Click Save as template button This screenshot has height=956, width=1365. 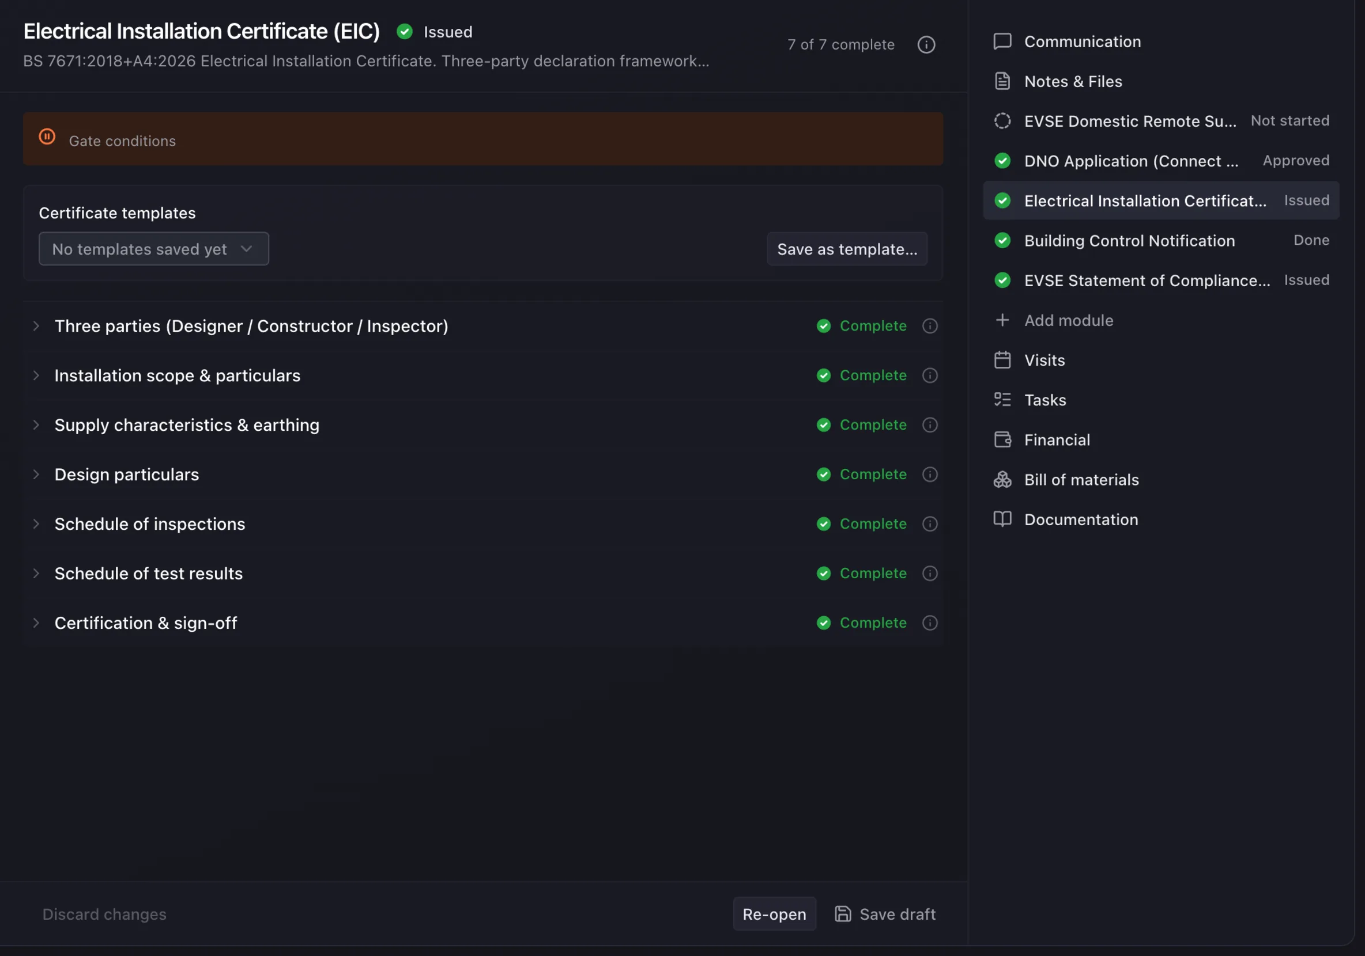(847, 249)
